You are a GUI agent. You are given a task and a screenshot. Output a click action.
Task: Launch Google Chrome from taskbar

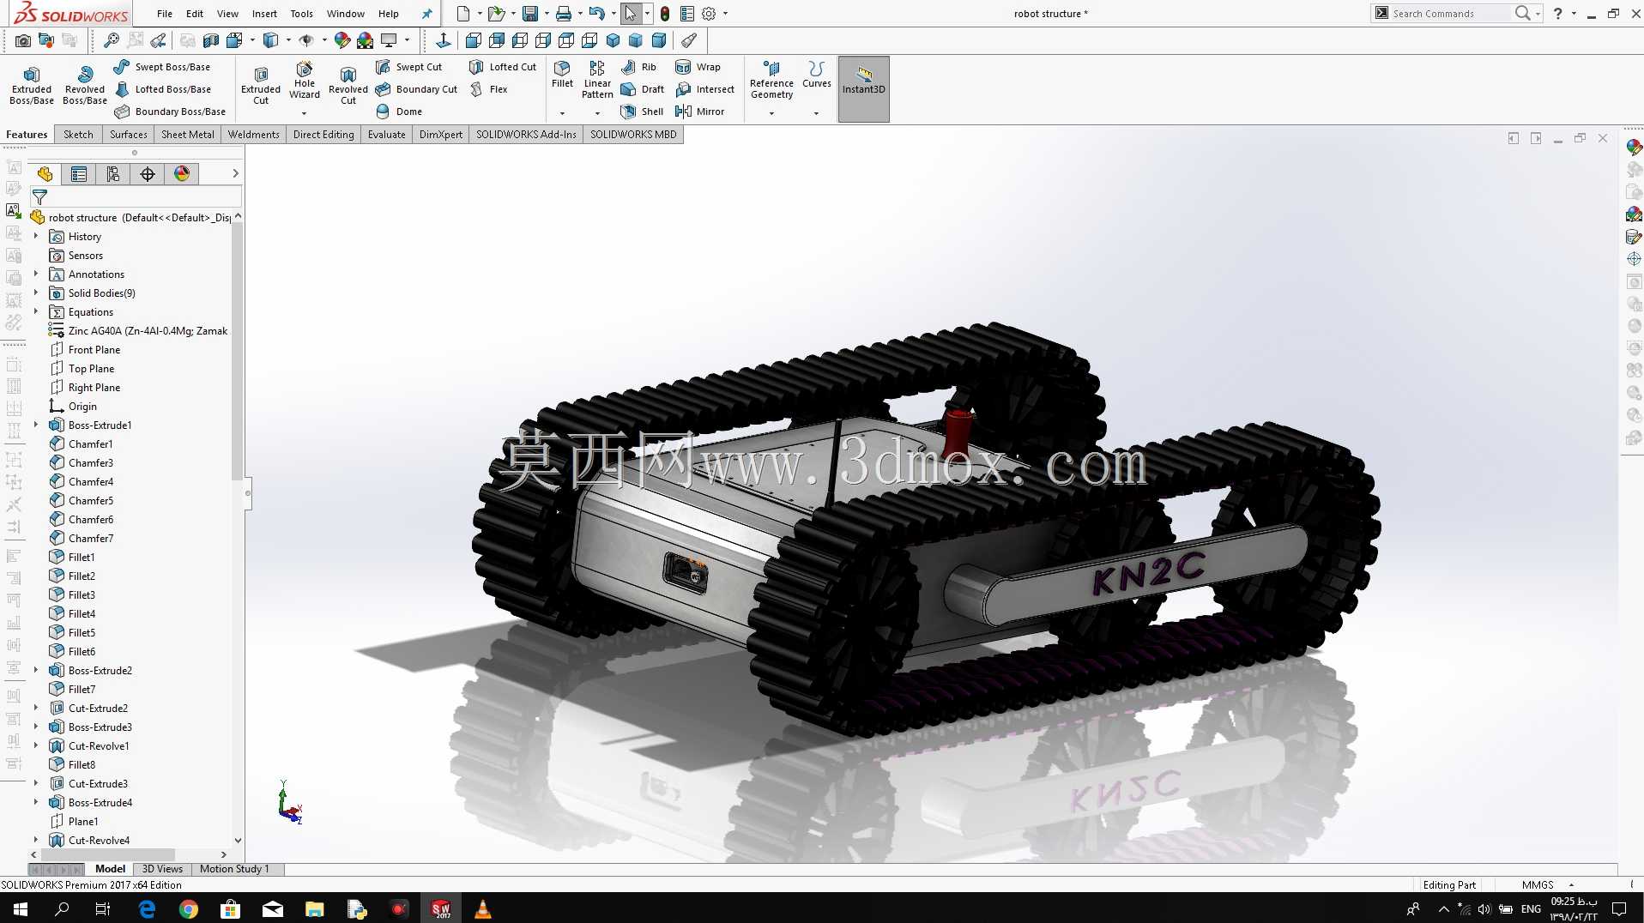(x=189, y=909)
